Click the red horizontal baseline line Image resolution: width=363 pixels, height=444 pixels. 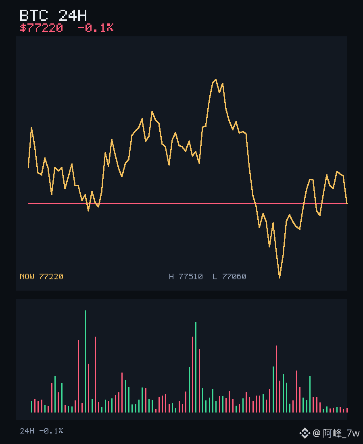[x=187, y=203]
